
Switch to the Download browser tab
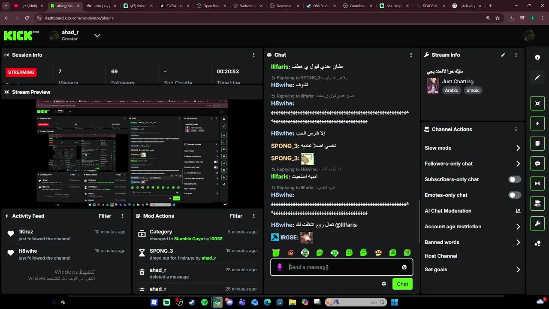click(284, 6)
